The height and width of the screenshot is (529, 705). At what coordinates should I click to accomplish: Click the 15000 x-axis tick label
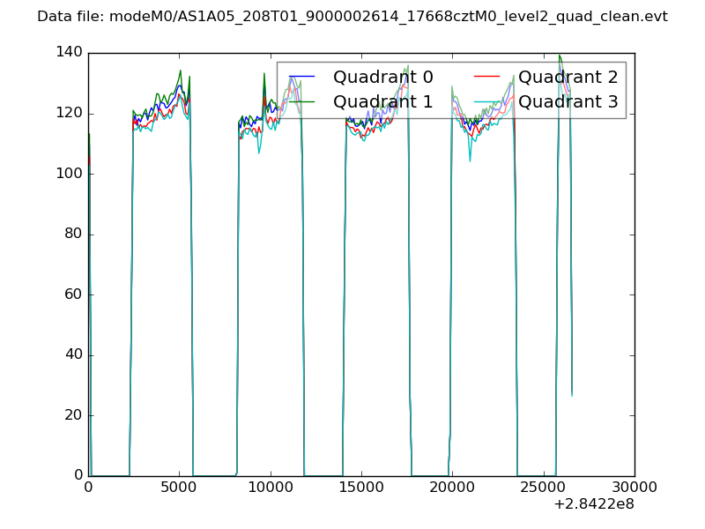361,487
